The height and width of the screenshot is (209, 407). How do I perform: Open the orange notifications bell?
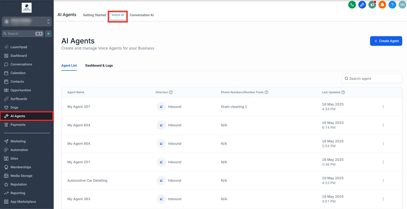pos(382,5)
